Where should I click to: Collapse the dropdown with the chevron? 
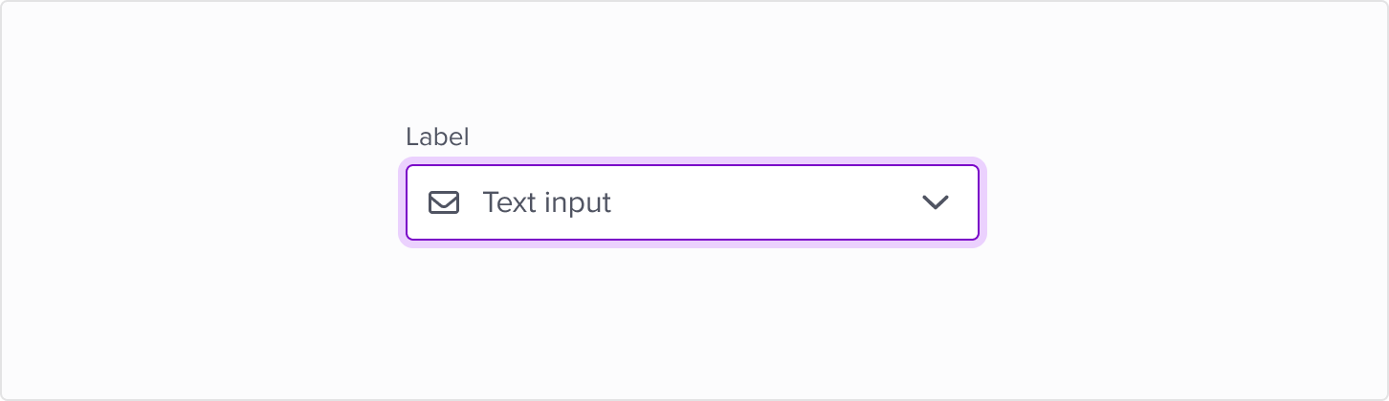(x=935, y=202)
